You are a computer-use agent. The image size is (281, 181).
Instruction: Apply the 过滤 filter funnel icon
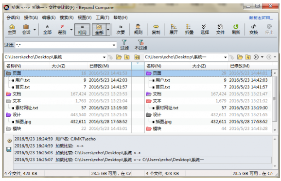124,45
